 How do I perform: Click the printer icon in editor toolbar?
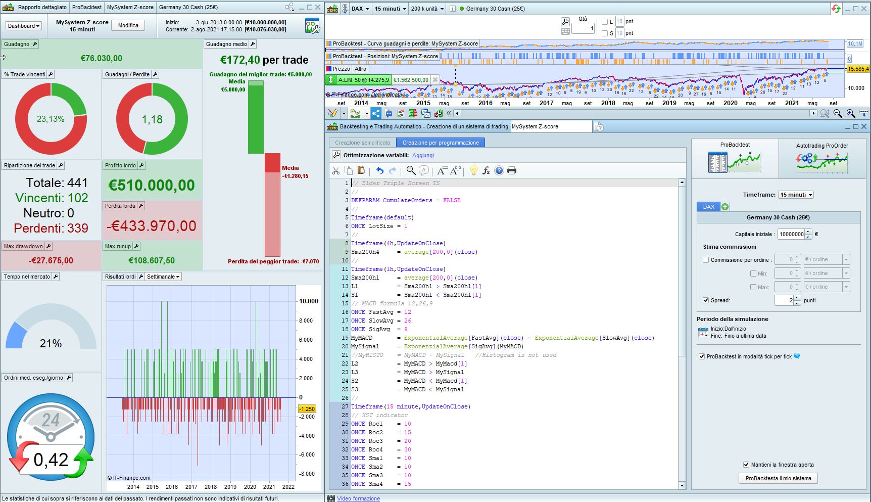pyautogui.click(x=512, y=171)
